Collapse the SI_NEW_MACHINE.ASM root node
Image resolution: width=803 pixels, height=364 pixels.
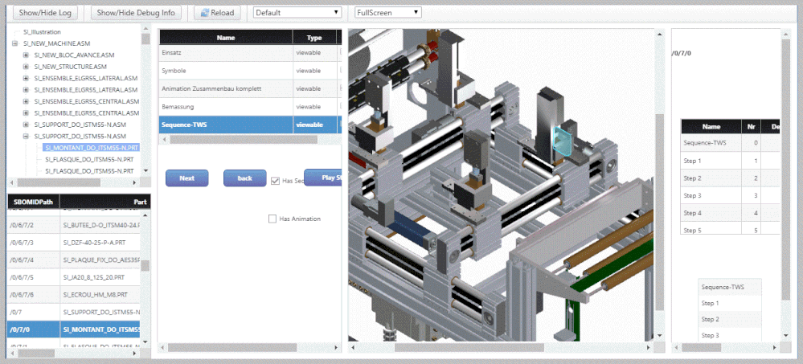(14, 43)
